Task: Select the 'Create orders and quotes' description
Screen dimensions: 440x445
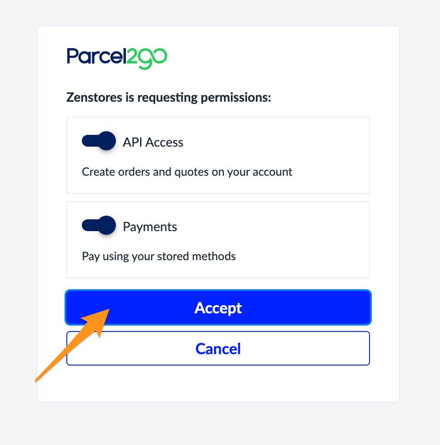Action: pyautogui.click(x=187, y=172)
